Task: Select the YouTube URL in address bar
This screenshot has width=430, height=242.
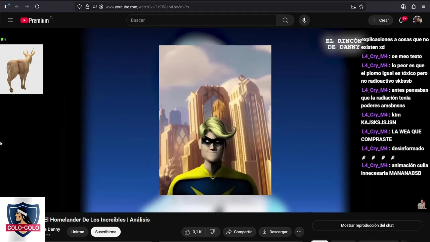Action: pyautogui.click(x=147, y=7)
